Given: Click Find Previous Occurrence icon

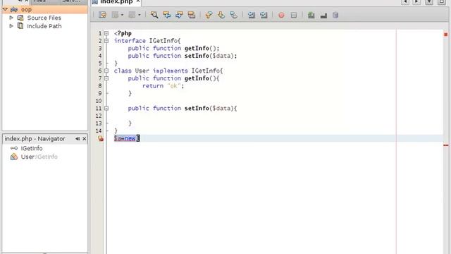Looking at the screenshot, I should pos(167,15).
